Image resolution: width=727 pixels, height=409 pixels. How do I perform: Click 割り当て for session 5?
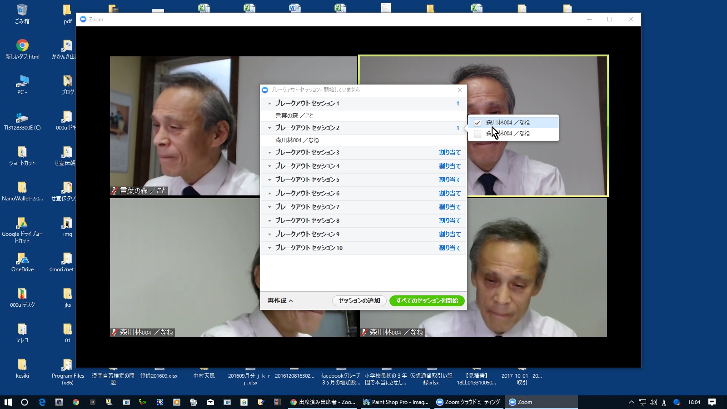450,180
